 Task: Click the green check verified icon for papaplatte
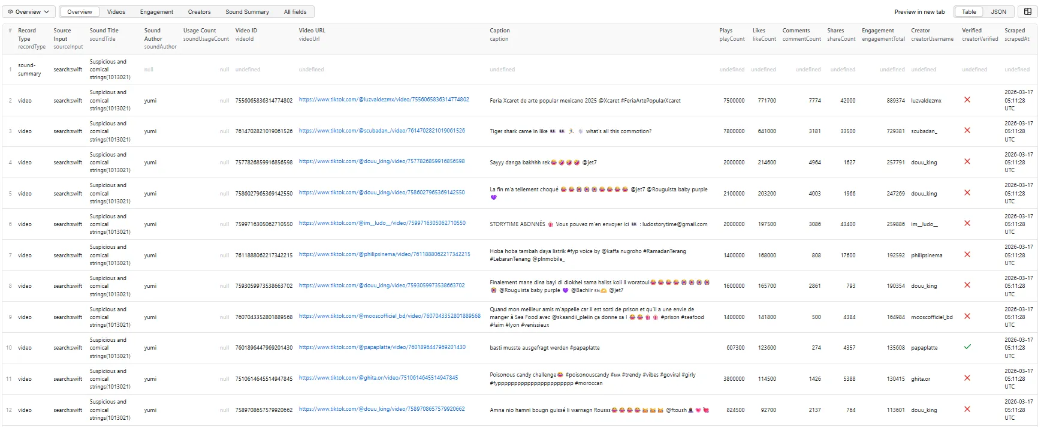click(x=967, y=347)
